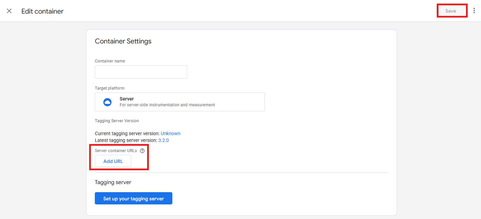Click the Add URL button
The width and height of the screenshot is (481, 219).
(113, 161)
